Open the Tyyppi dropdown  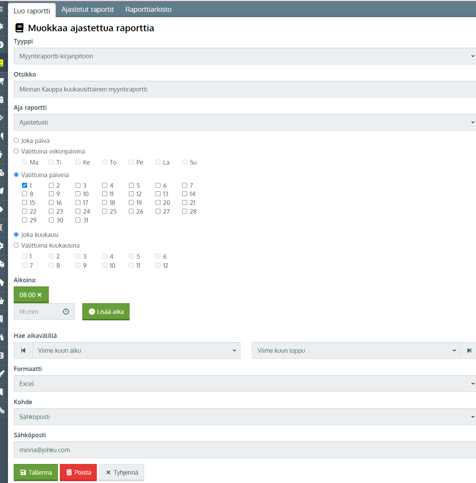[x=245, y=56]
